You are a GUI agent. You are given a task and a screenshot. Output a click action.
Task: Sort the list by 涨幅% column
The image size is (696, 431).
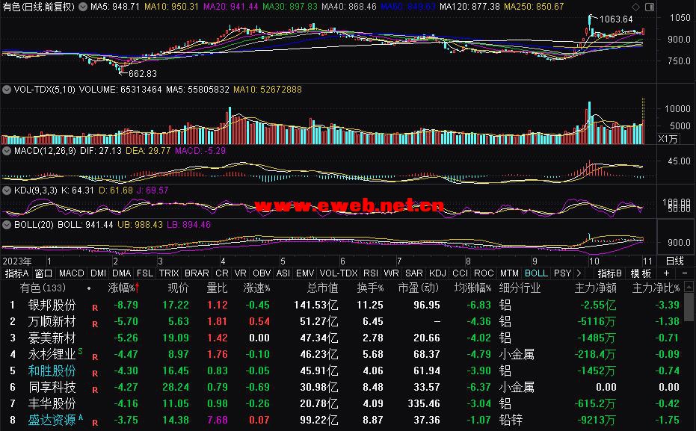point(124,288)
